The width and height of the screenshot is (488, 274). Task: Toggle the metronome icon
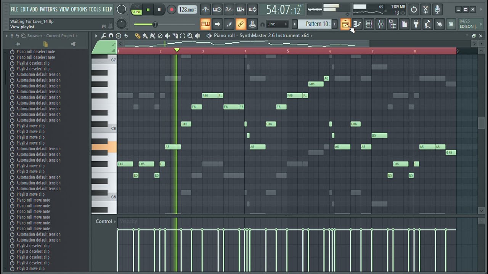205,10
